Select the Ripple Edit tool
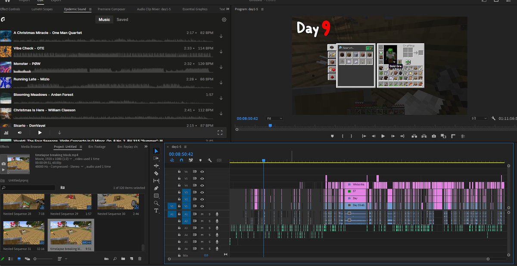 coord(156,166)
